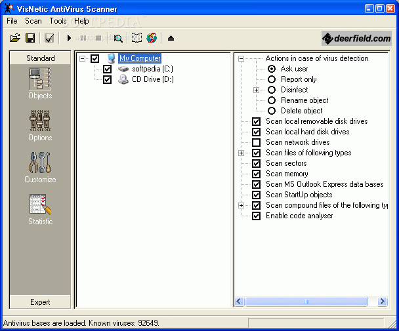Click status text 'Antivirus bases are loaded'

coord(45,323)
